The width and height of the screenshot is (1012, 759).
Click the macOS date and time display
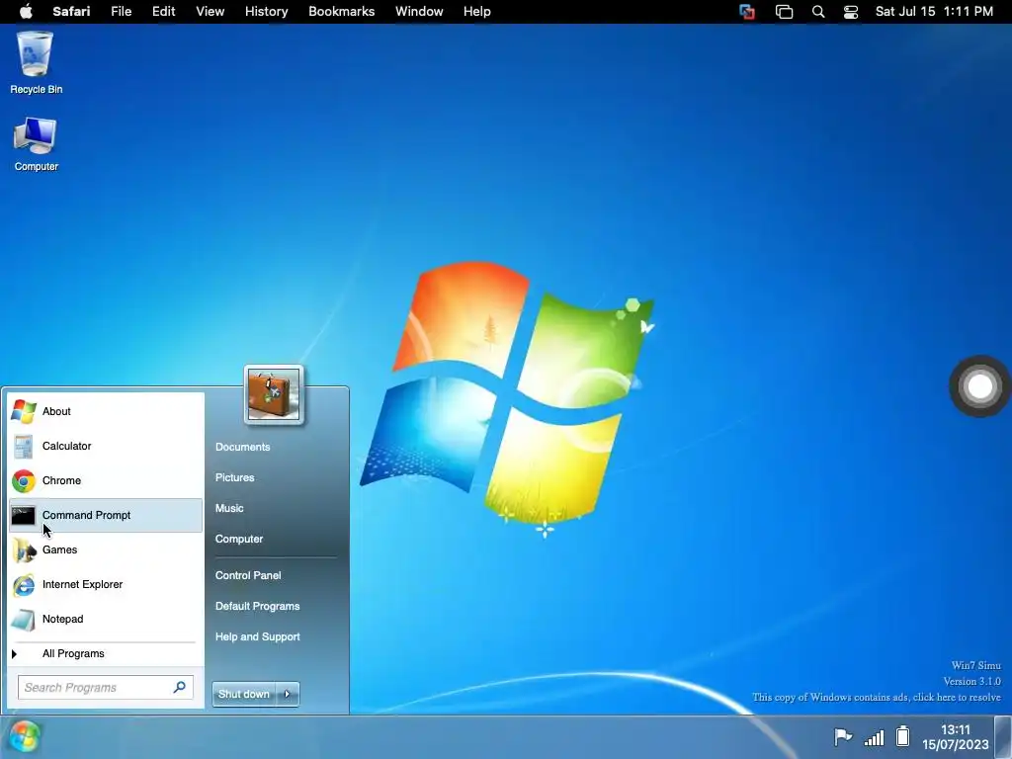(934, 12)
